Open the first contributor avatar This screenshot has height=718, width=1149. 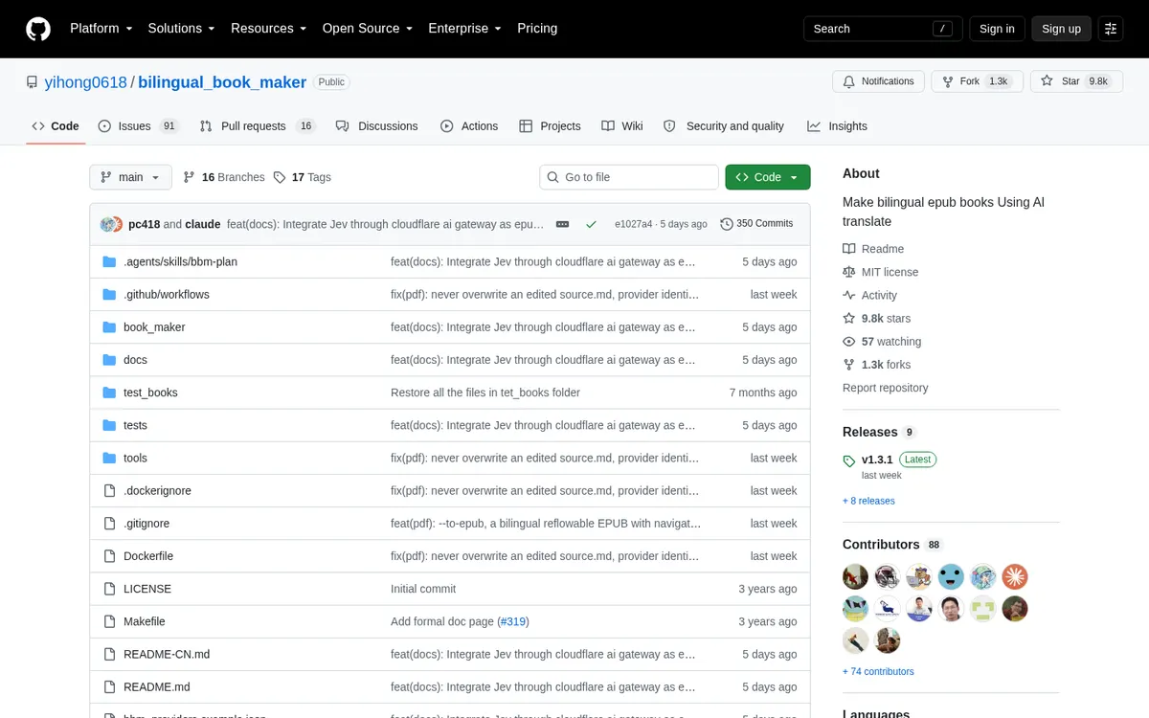855,576
